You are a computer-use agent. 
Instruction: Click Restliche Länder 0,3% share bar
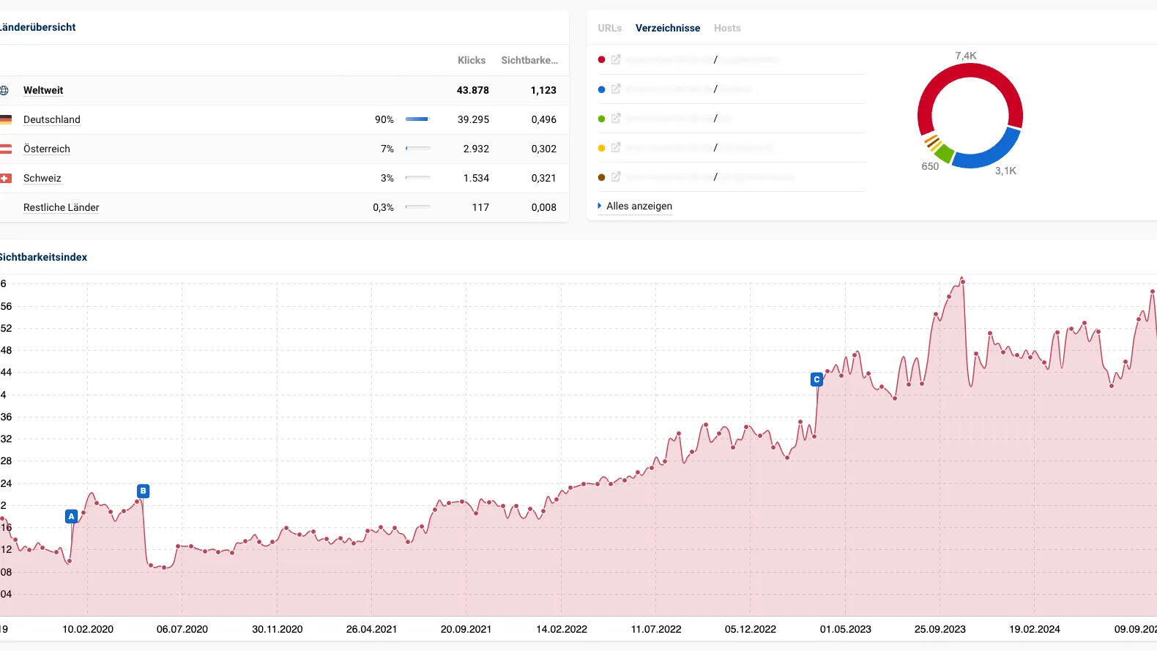(x=418, y=207)
